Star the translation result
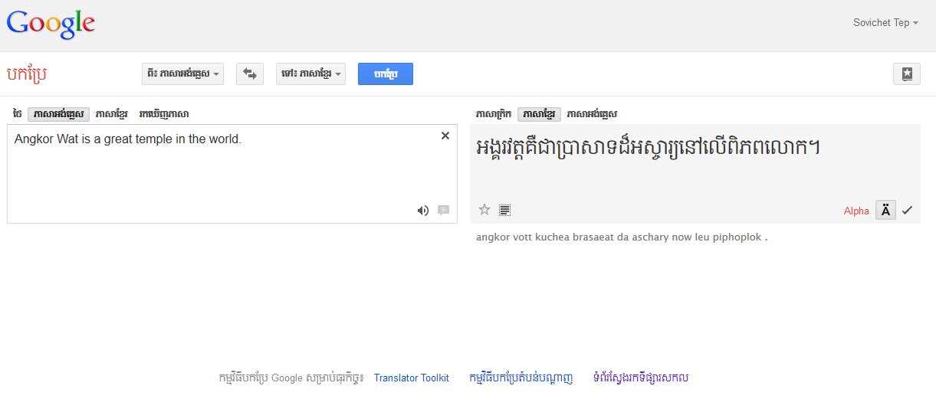This screenshot has height=399, width=936. pyautogui.click(x=484, y=210)
